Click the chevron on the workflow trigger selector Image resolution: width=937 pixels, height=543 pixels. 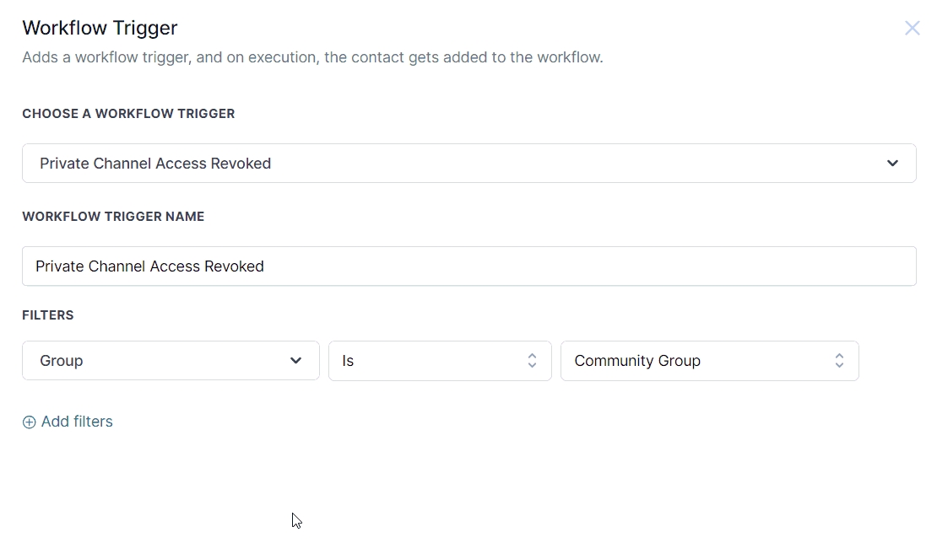tap(892, 164)
